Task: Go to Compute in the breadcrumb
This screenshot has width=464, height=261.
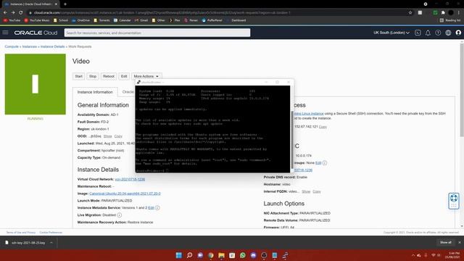Action: pos(12,46)
